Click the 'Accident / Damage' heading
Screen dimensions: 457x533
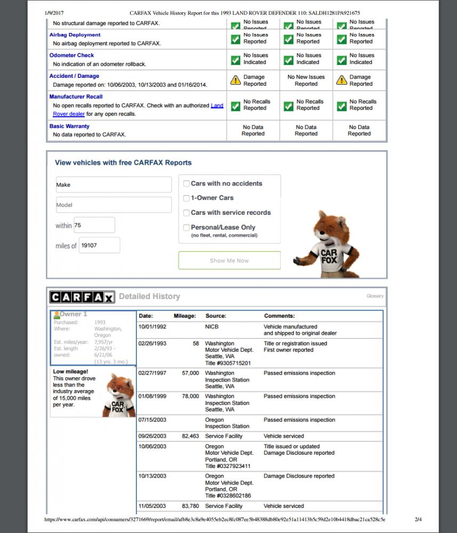(x=74, y=76)
